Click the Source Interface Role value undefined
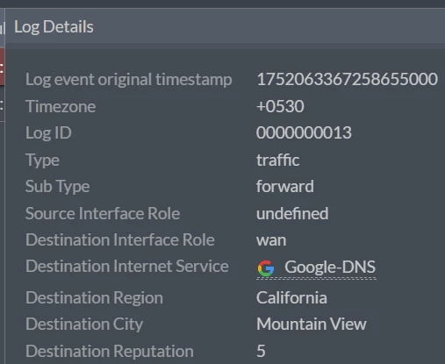 (x=292, y=213)
